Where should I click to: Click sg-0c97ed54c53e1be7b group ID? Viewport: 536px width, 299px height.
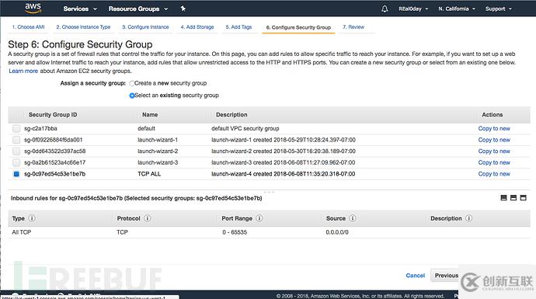pyautogui.click(x=54, y=174)
